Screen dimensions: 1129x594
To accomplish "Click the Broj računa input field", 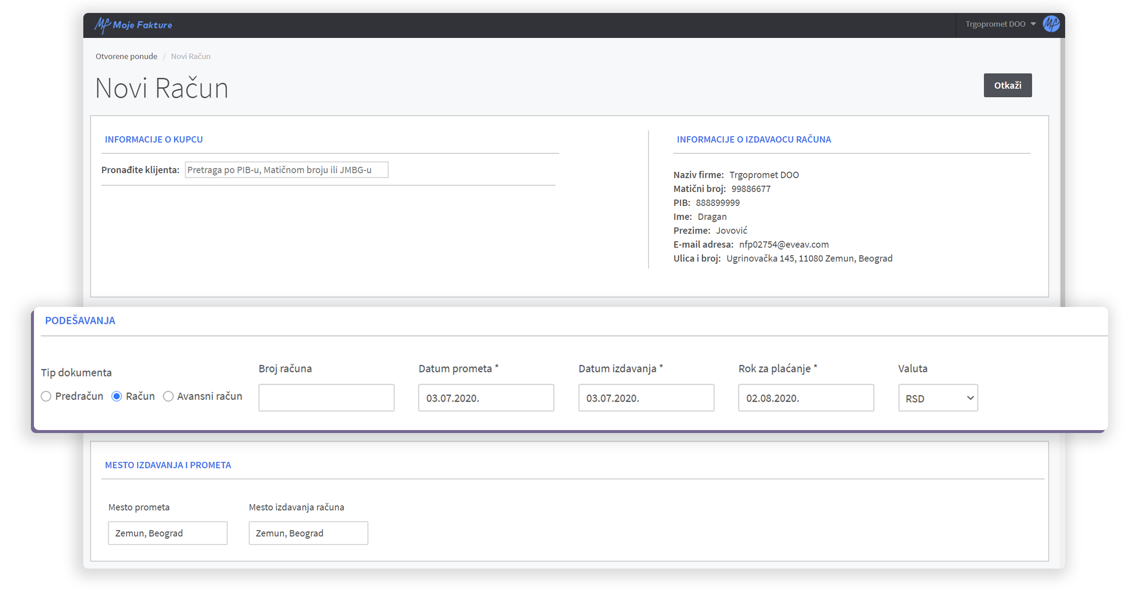I will coord(326,398).
